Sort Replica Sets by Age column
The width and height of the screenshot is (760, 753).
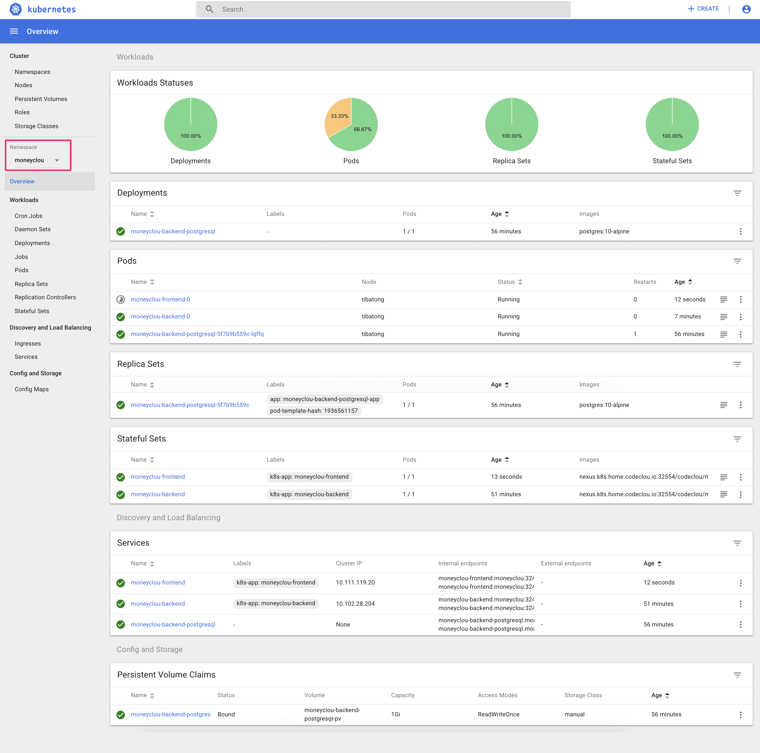pos(500,385)
